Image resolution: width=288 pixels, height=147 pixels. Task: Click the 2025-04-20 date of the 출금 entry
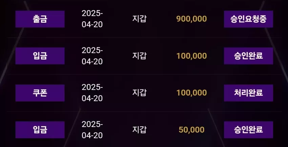pyautogui.click(x=92, y=19)
